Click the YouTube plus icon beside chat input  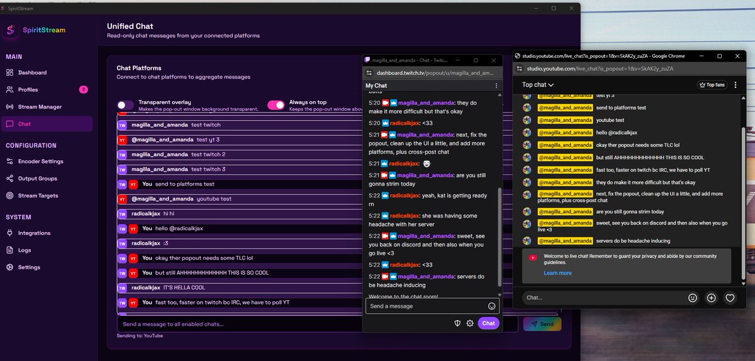pyautogui.click(x=712, y=298)
